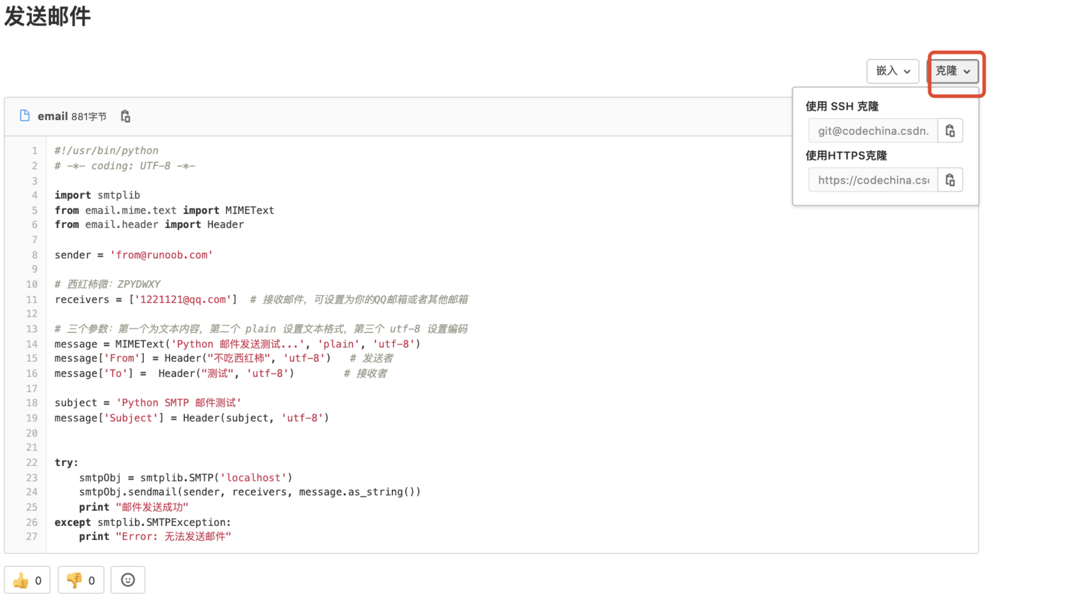Give a thumbs up reaction
1068x611 pixels.
coord(27,580)
